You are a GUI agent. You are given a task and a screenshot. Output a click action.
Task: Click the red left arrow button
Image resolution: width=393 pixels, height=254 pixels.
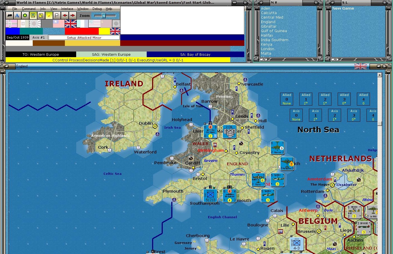[x=65, y=15]
